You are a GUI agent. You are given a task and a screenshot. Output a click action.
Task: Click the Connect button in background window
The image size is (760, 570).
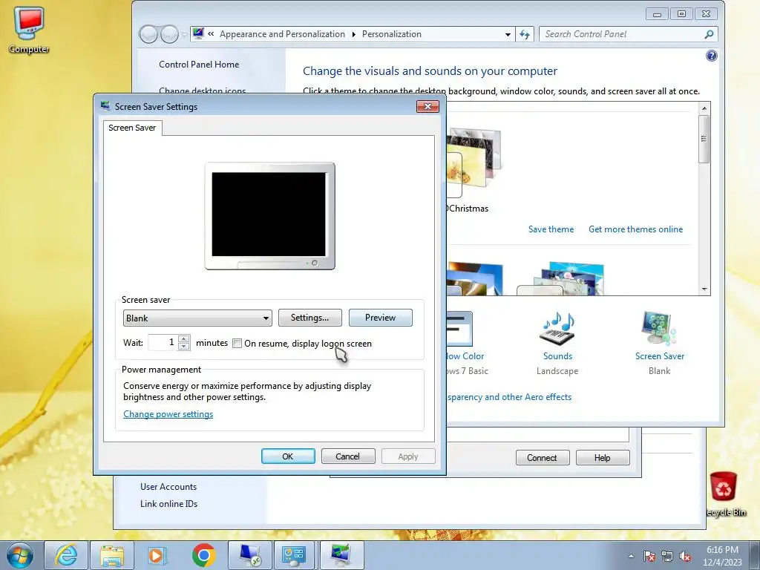[543, 457]
